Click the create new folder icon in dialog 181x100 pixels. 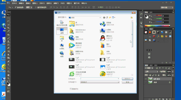pyautogui.click(x=110, y=18)
